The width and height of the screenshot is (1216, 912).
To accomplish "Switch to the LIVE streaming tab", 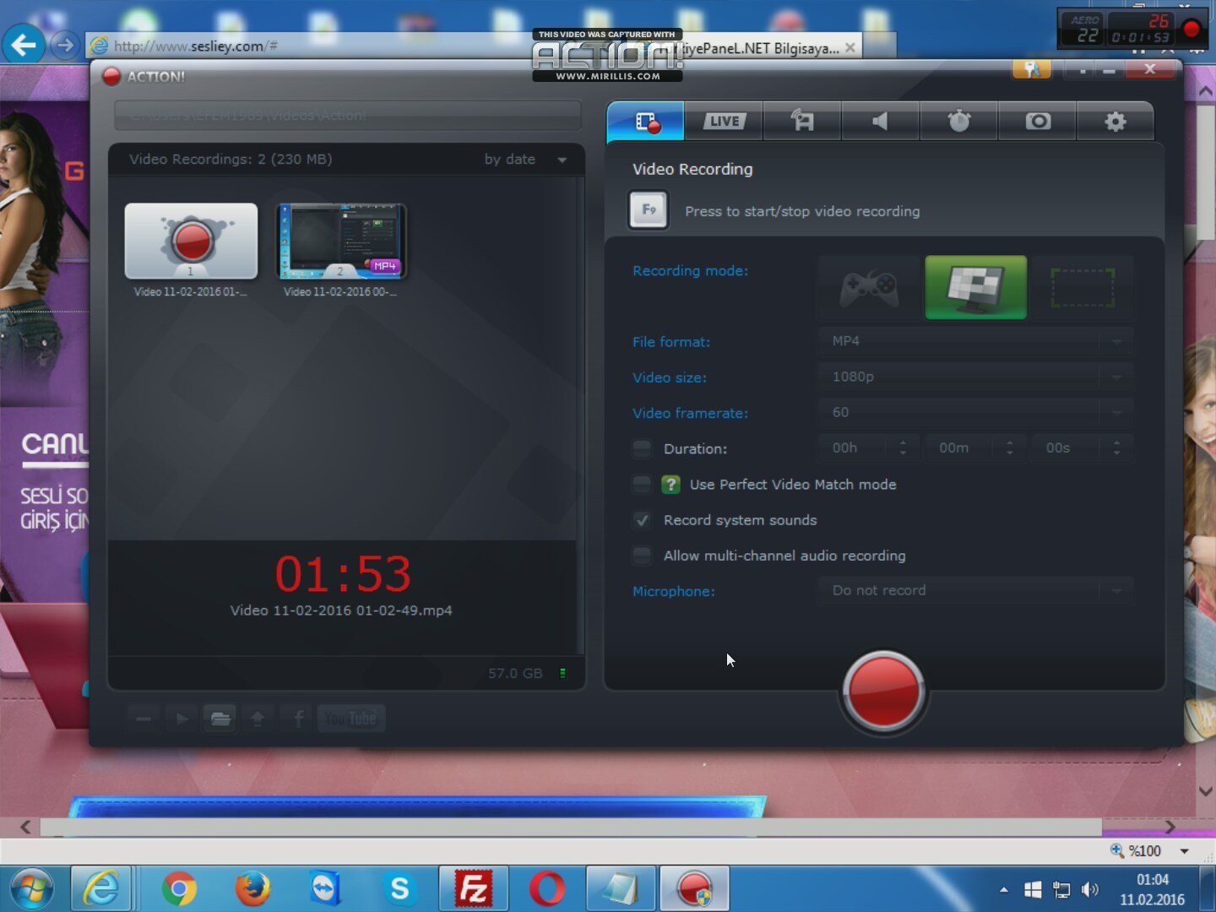I will tap(724, 122).
